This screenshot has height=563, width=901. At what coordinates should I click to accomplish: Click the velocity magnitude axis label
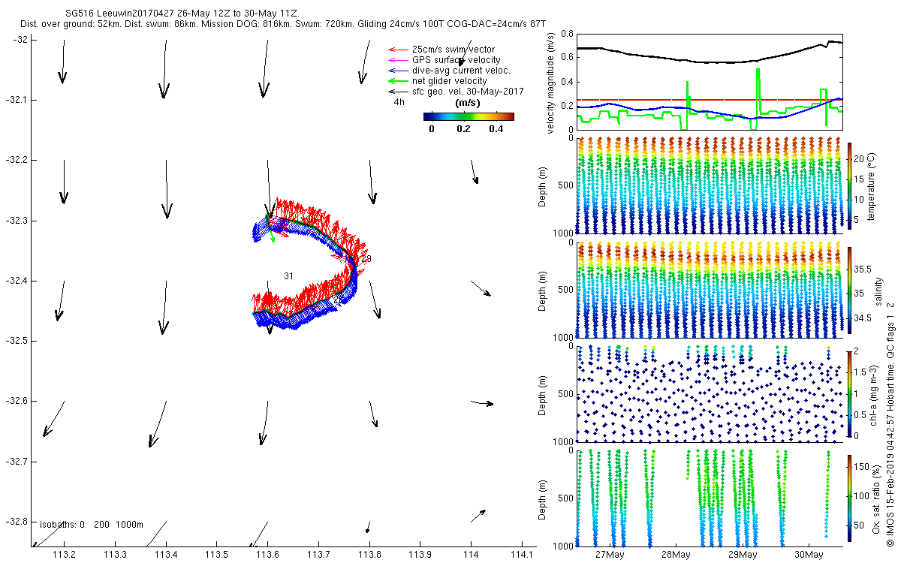[x=551, y=83]
